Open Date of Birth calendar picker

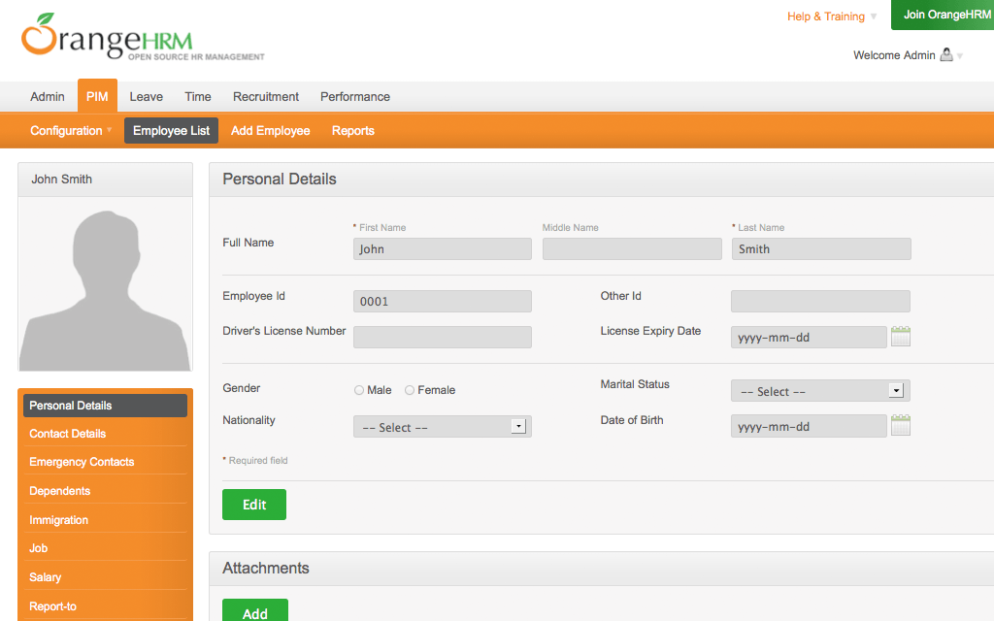tap(900, 426)
